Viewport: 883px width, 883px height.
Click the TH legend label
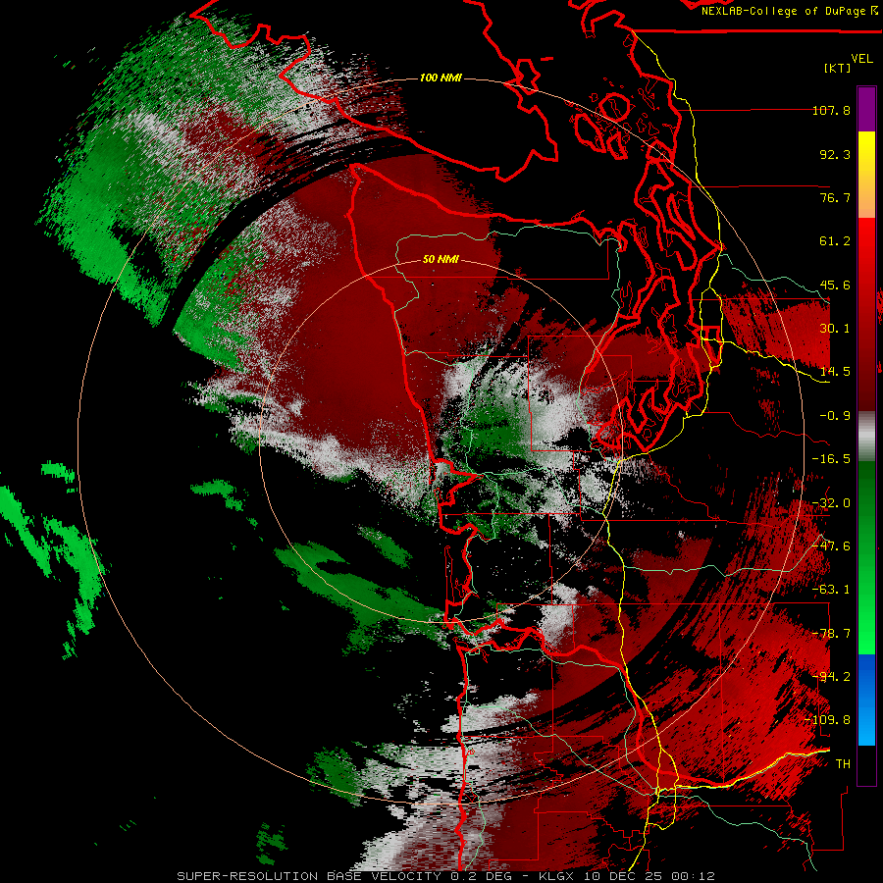click(843, 764)
